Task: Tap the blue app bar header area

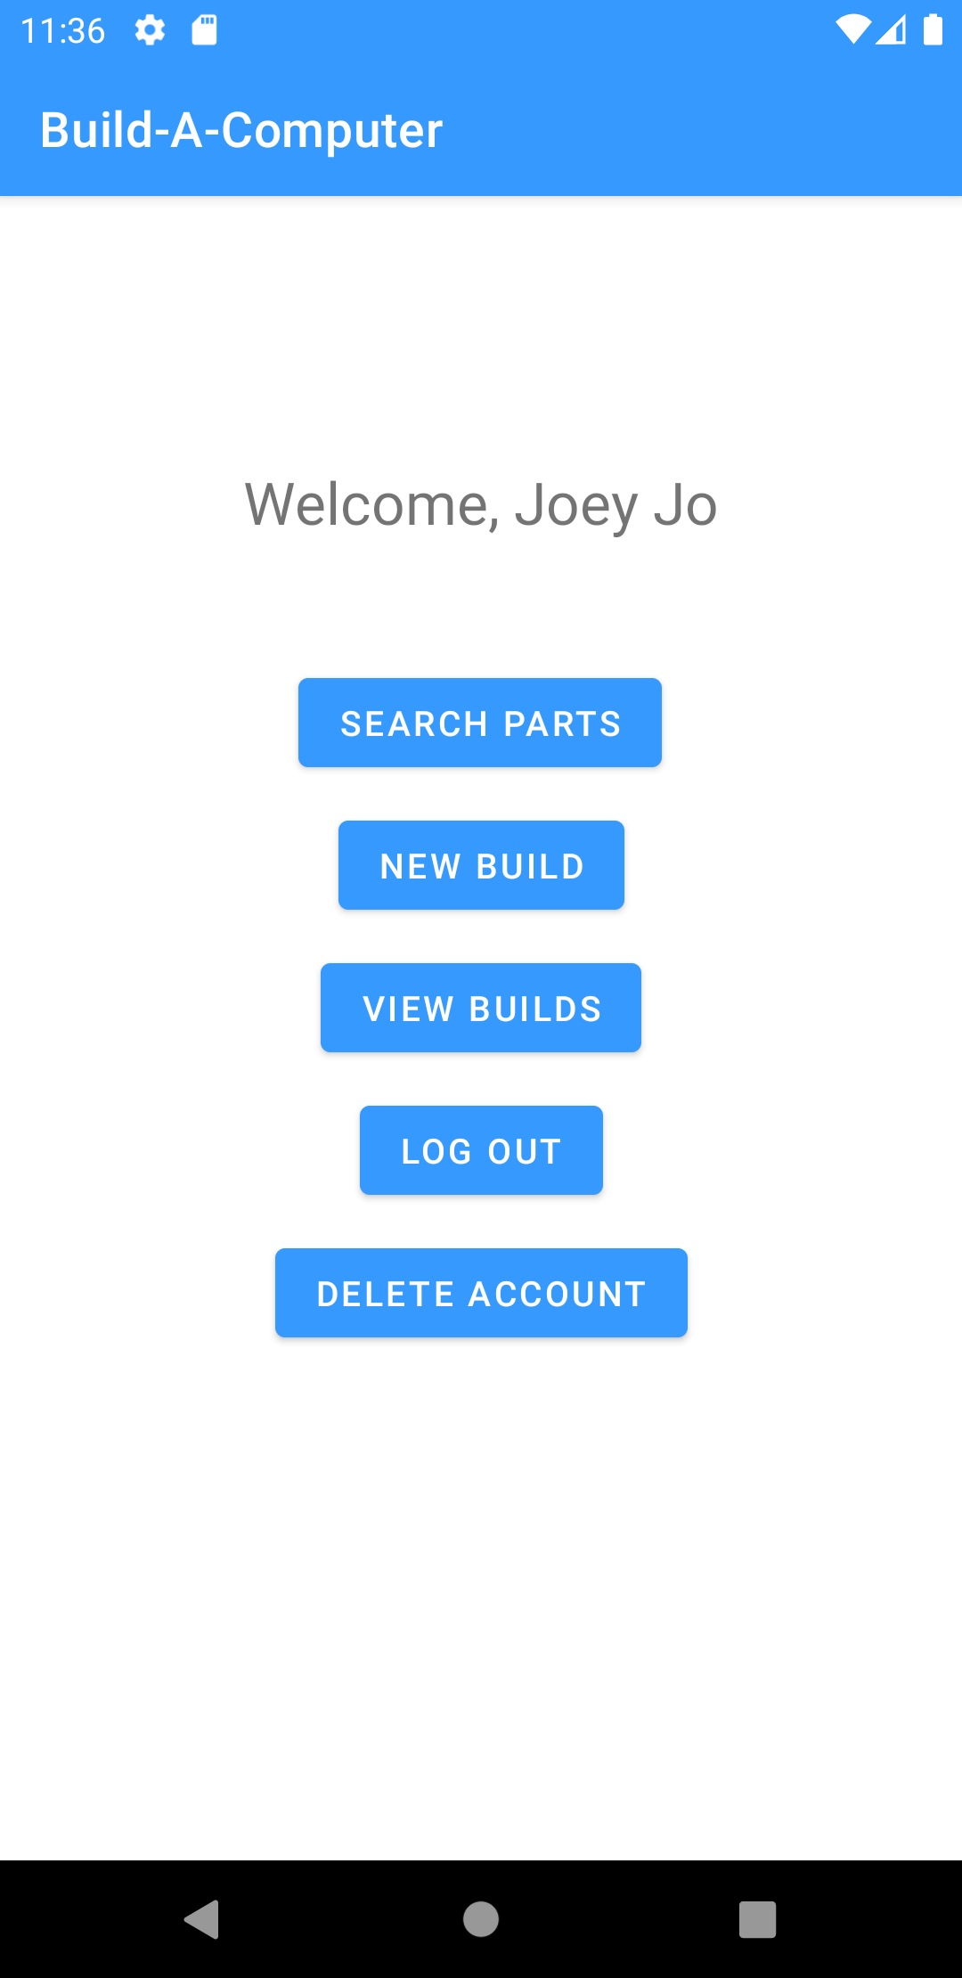Action: (x=624, y=130)
